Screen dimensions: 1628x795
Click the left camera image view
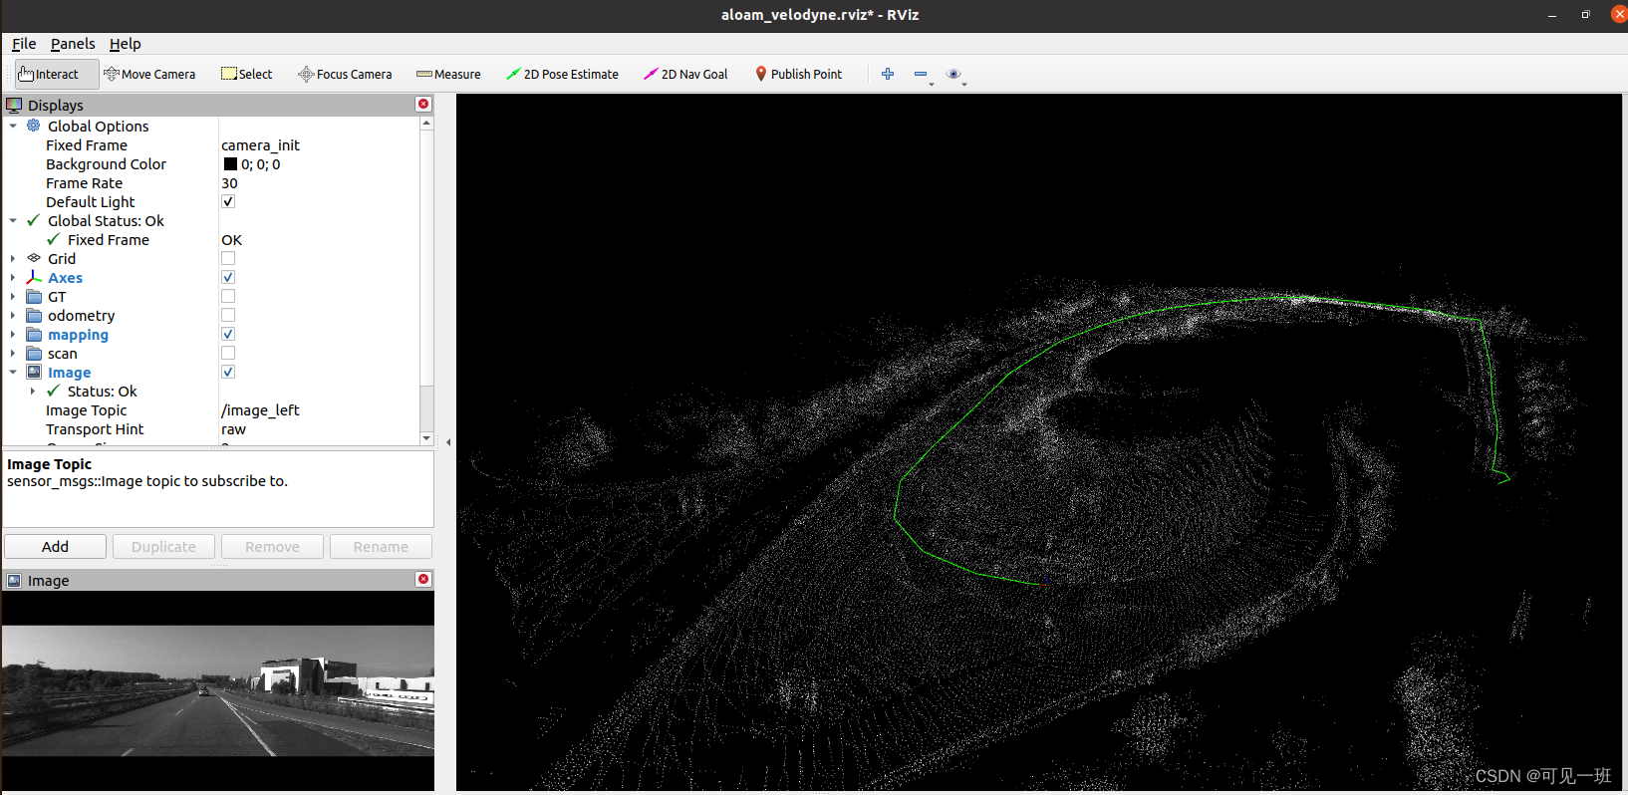point(218,690)
